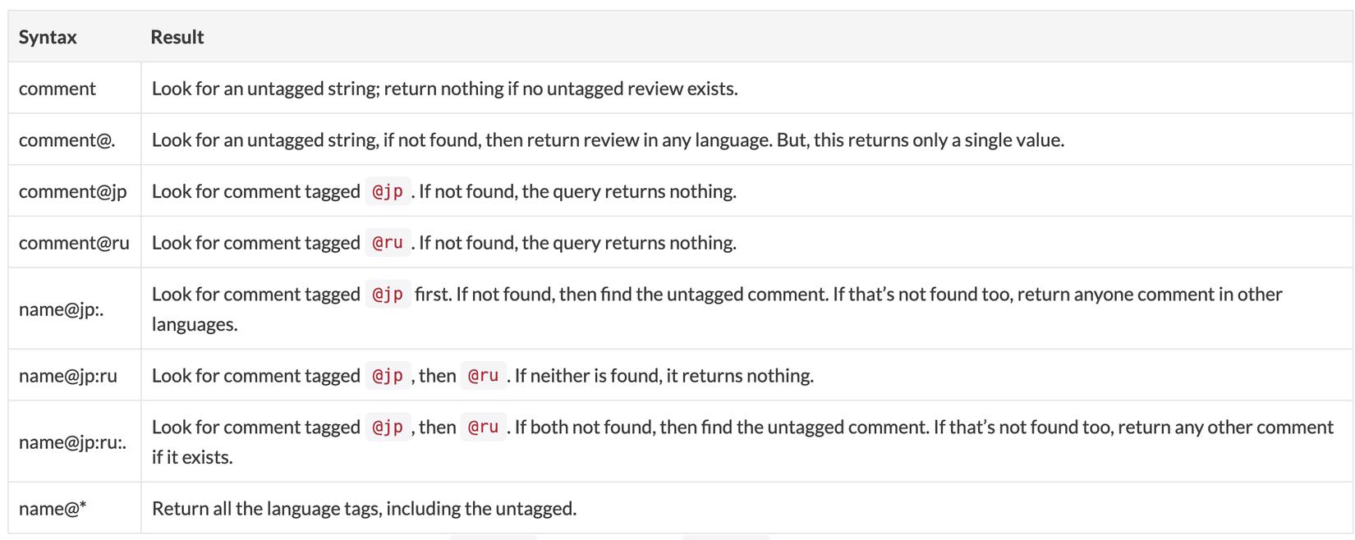Click the Syntax column header
Viewport: 1355px width, 540px height.
pyautogui.click(x=48, y=37)
